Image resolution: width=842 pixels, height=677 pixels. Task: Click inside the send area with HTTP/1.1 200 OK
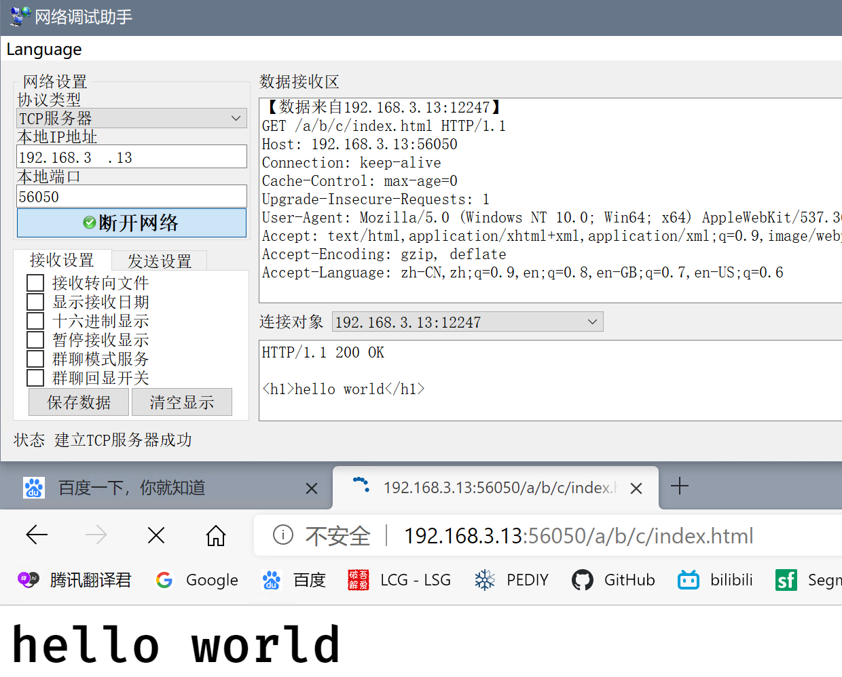(x=550, y=380)
